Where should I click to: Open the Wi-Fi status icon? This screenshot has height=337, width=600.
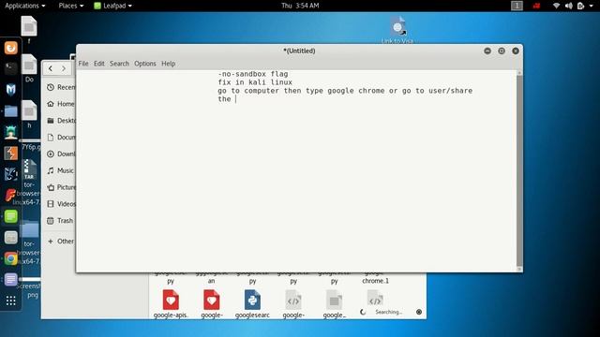click(556, 6)
